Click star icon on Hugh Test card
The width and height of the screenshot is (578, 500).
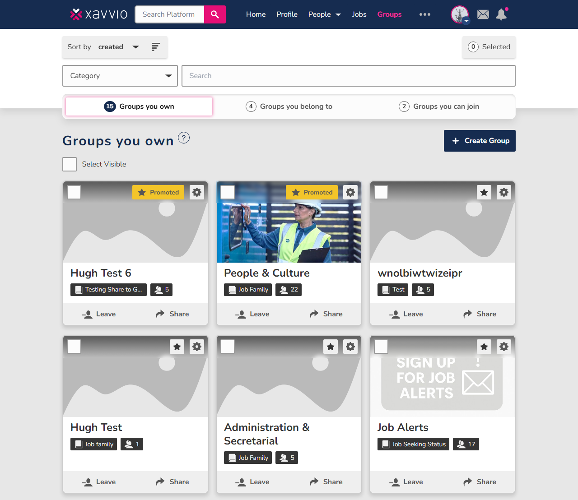pos(177,347)
